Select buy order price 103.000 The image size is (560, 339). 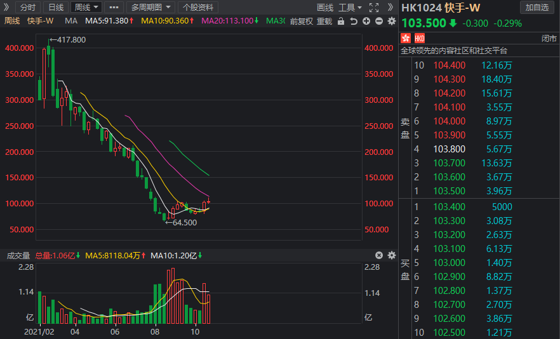pos(450,263)
